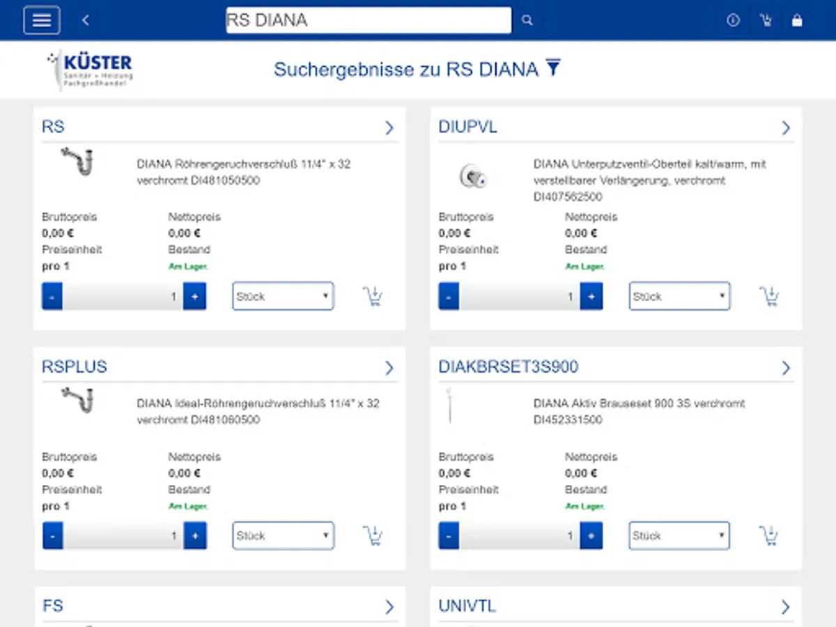
Task: Open the info icon in the header
Action: click(733, 20)
